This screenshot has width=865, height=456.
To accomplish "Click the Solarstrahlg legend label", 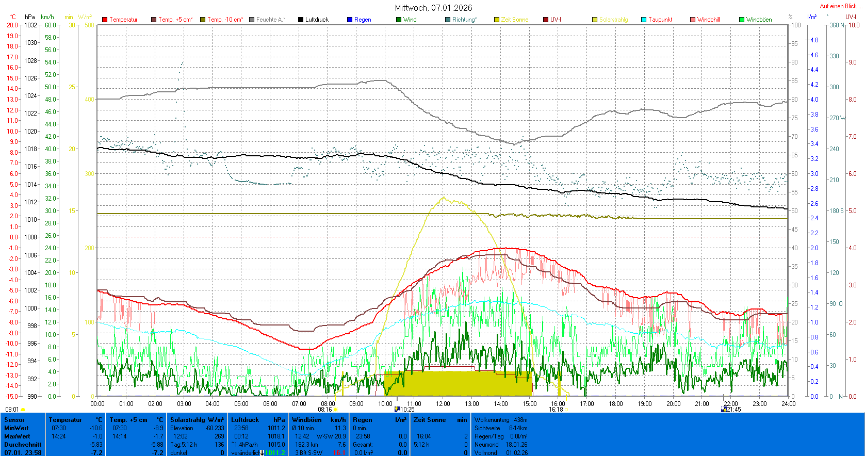I will pos(613,20).
